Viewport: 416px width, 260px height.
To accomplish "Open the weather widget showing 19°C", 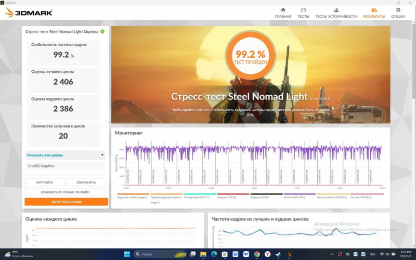I will 19,254.
